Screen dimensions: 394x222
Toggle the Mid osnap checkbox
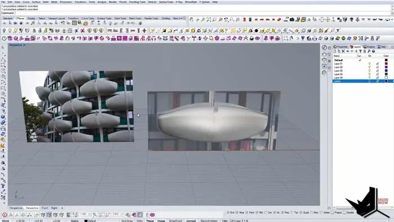pos(257,212)
